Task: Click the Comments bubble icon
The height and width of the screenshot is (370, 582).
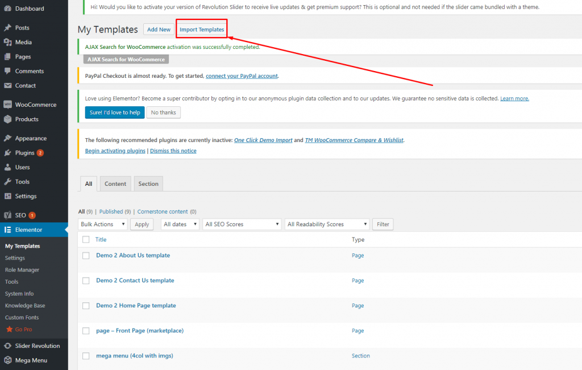Action: (7, 71)
